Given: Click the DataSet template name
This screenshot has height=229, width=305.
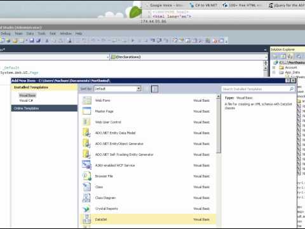Looking at the screenshot, I should click(101, 219).
